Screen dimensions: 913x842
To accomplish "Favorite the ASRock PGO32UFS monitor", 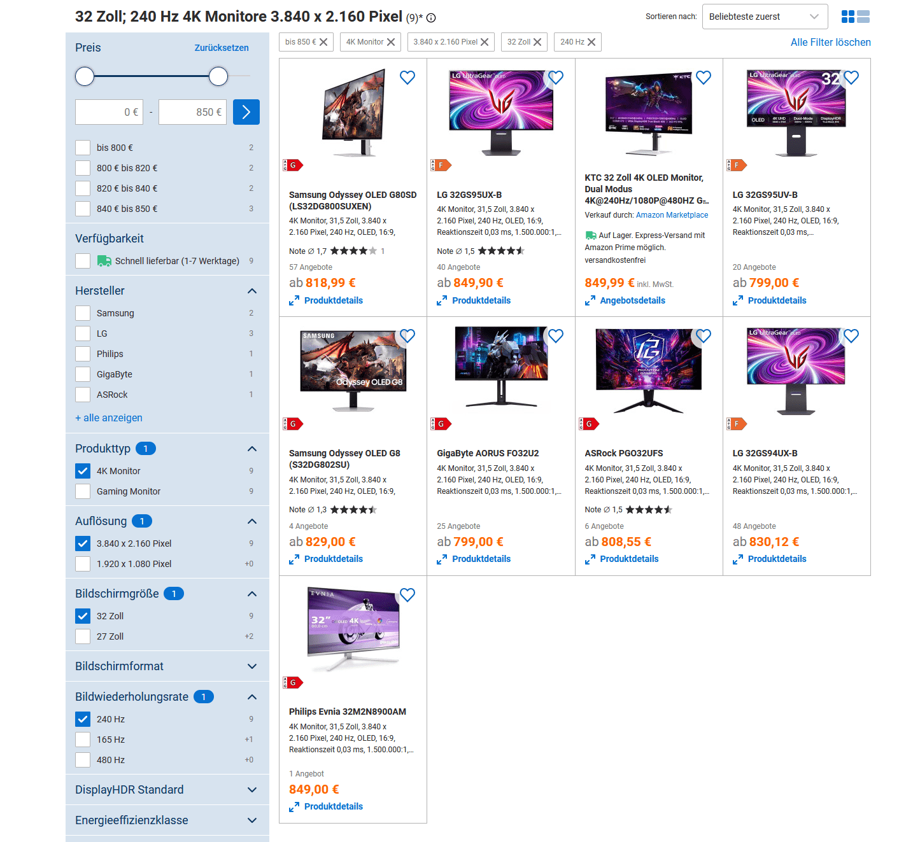I will tap(704, 336).
